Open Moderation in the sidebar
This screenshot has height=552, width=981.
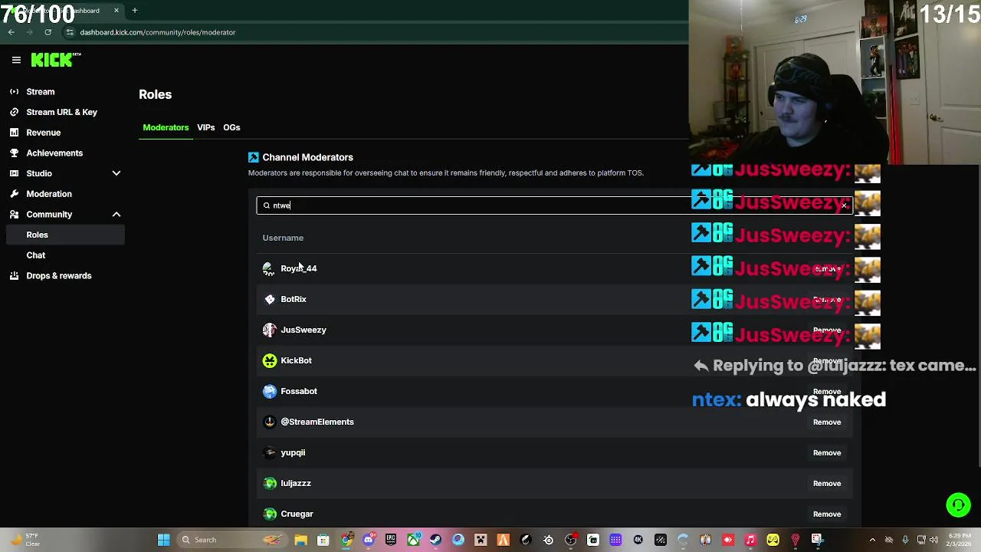coord(49,194)
